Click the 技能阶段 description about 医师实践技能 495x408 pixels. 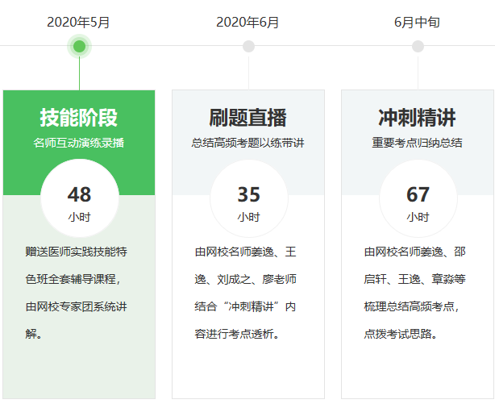click(77, 292)
